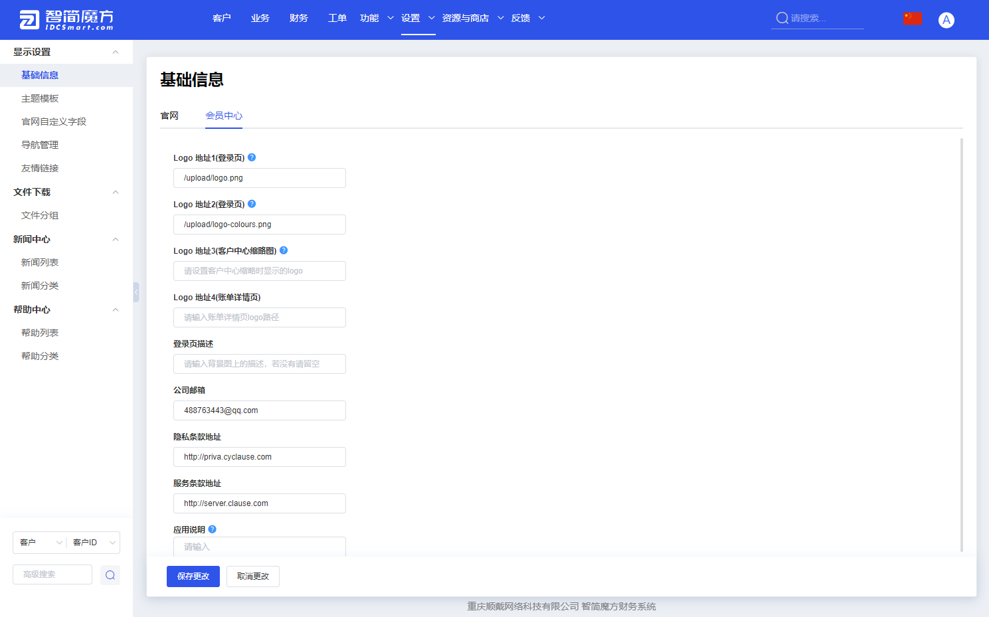The image size is (989, 617).
Task: Expand the 资源与商店 dropdown menu
Action: point(470,18)
